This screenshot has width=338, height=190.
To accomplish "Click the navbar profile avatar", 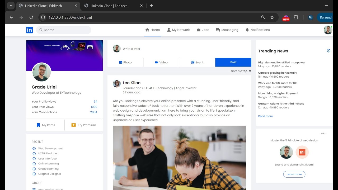I will 328,30.
